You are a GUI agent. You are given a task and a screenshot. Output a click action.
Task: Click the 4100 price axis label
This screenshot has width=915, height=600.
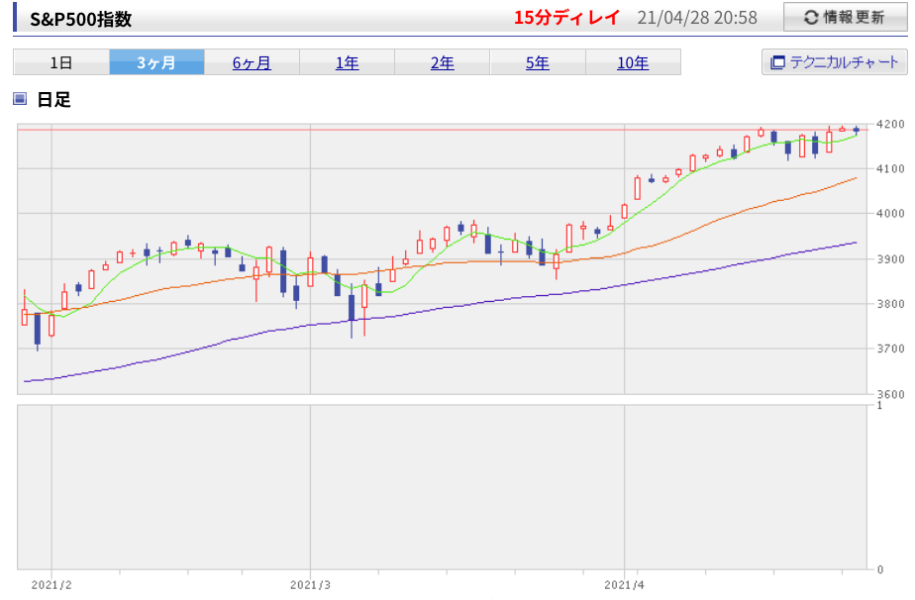[x=890, y=168]
